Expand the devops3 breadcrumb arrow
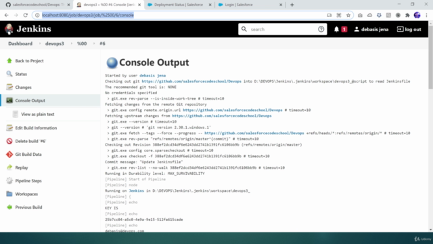The width and height of the screenshot is (433, 244). [x=71, y=43]
